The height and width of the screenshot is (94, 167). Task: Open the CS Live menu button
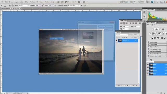pyautogui.click(x=155, y=2)
